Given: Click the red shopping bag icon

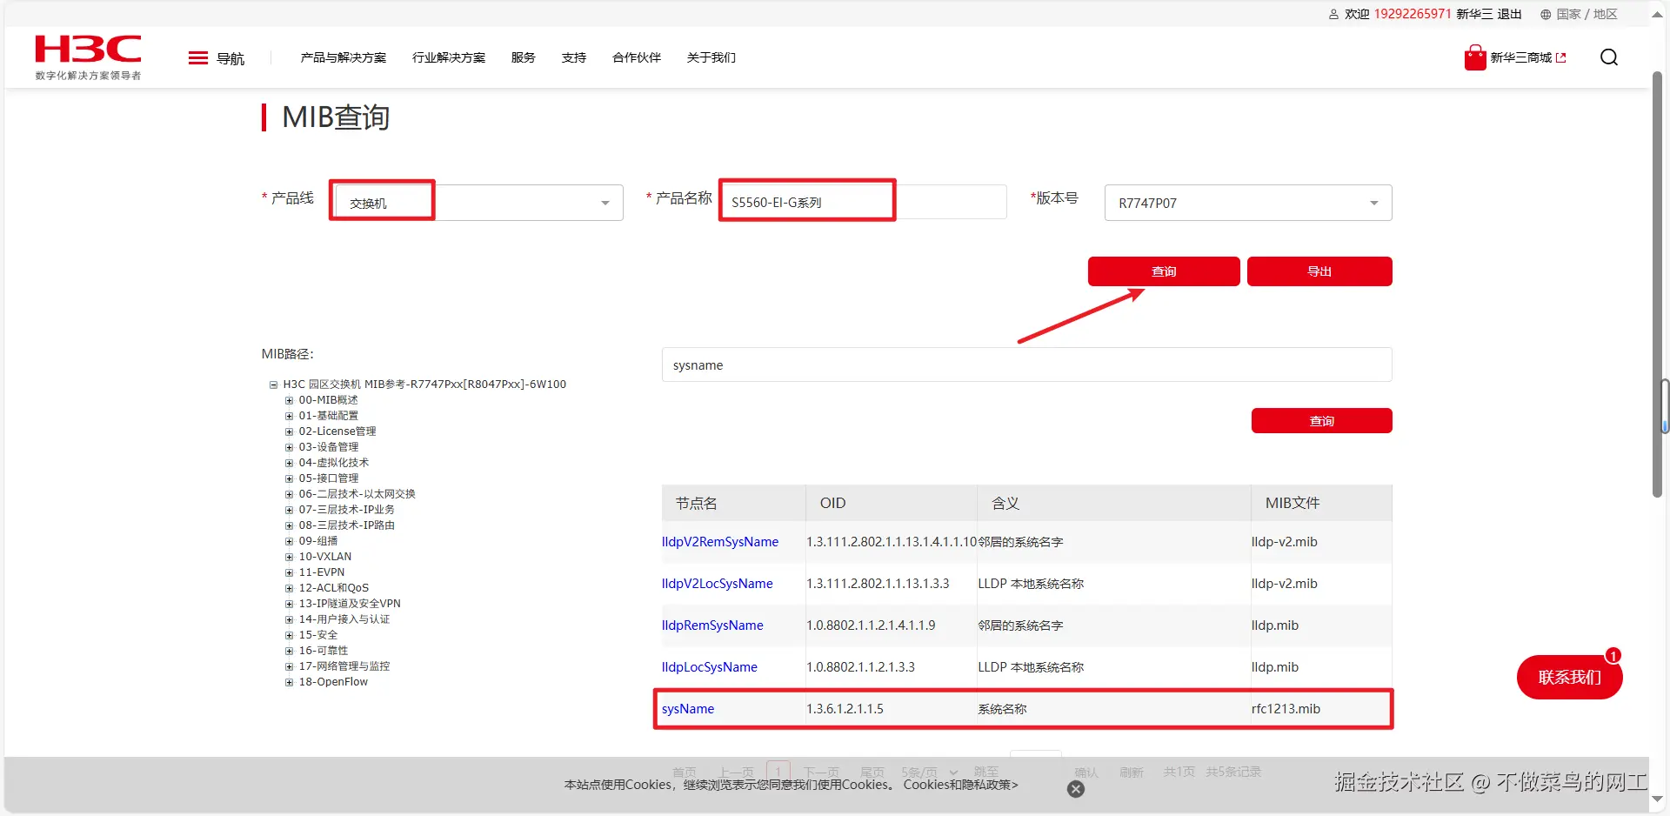Looking at the screenshot, I should click(1475, 57).
